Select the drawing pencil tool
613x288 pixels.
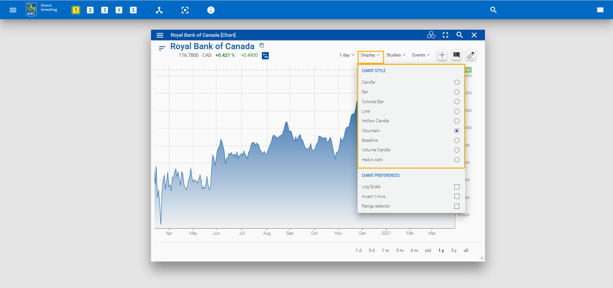click(x=471, y=55)
